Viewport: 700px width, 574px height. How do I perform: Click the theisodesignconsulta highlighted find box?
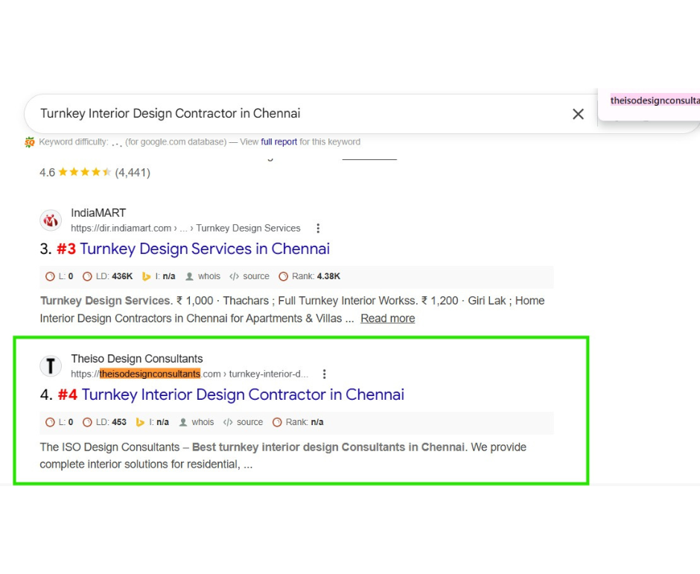(655, 101)
